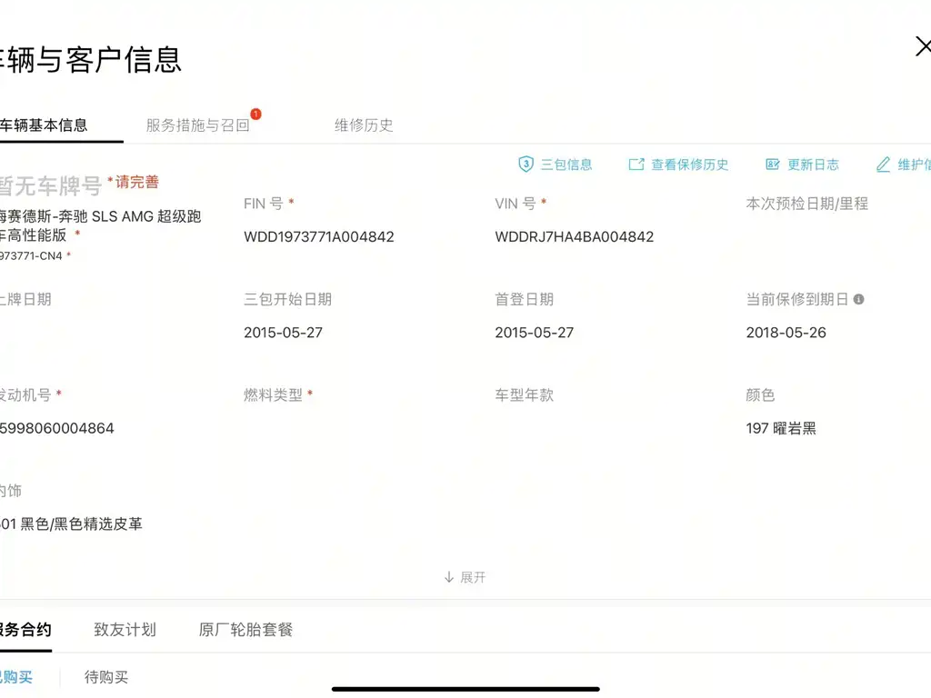Select the 原厂轮胎套餐 tab
931x698 pixels.
(x=245, y=630)
